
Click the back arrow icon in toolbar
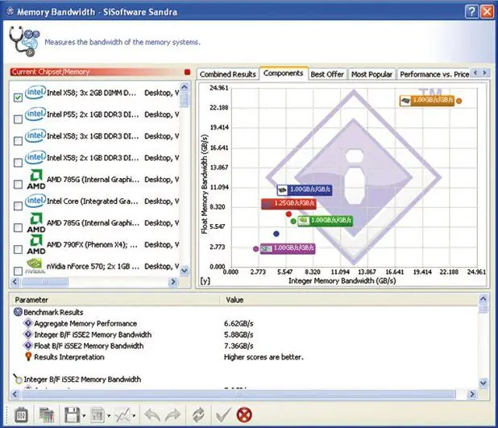pos(152,415)
